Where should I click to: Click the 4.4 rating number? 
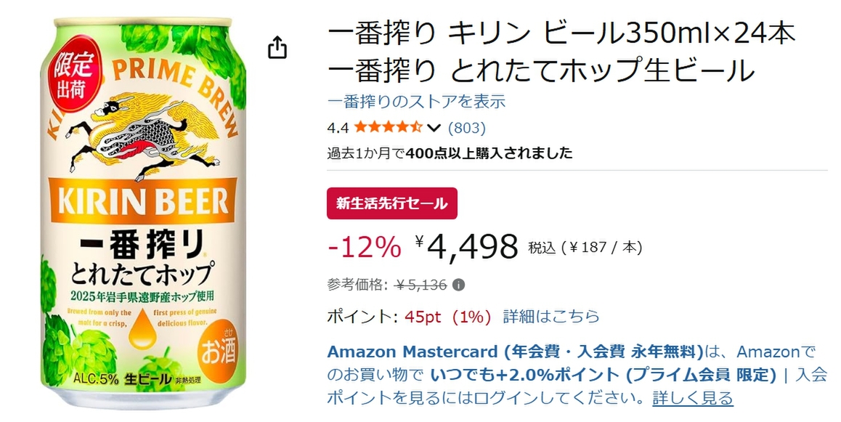click(338, 129)
